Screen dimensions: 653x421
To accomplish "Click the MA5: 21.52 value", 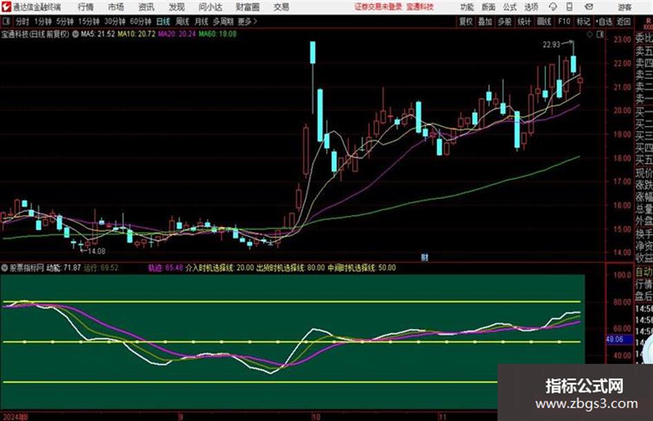I will point(97,34).
